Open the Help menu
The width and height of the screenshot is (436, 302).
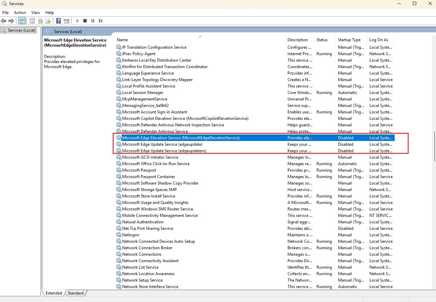50,13
